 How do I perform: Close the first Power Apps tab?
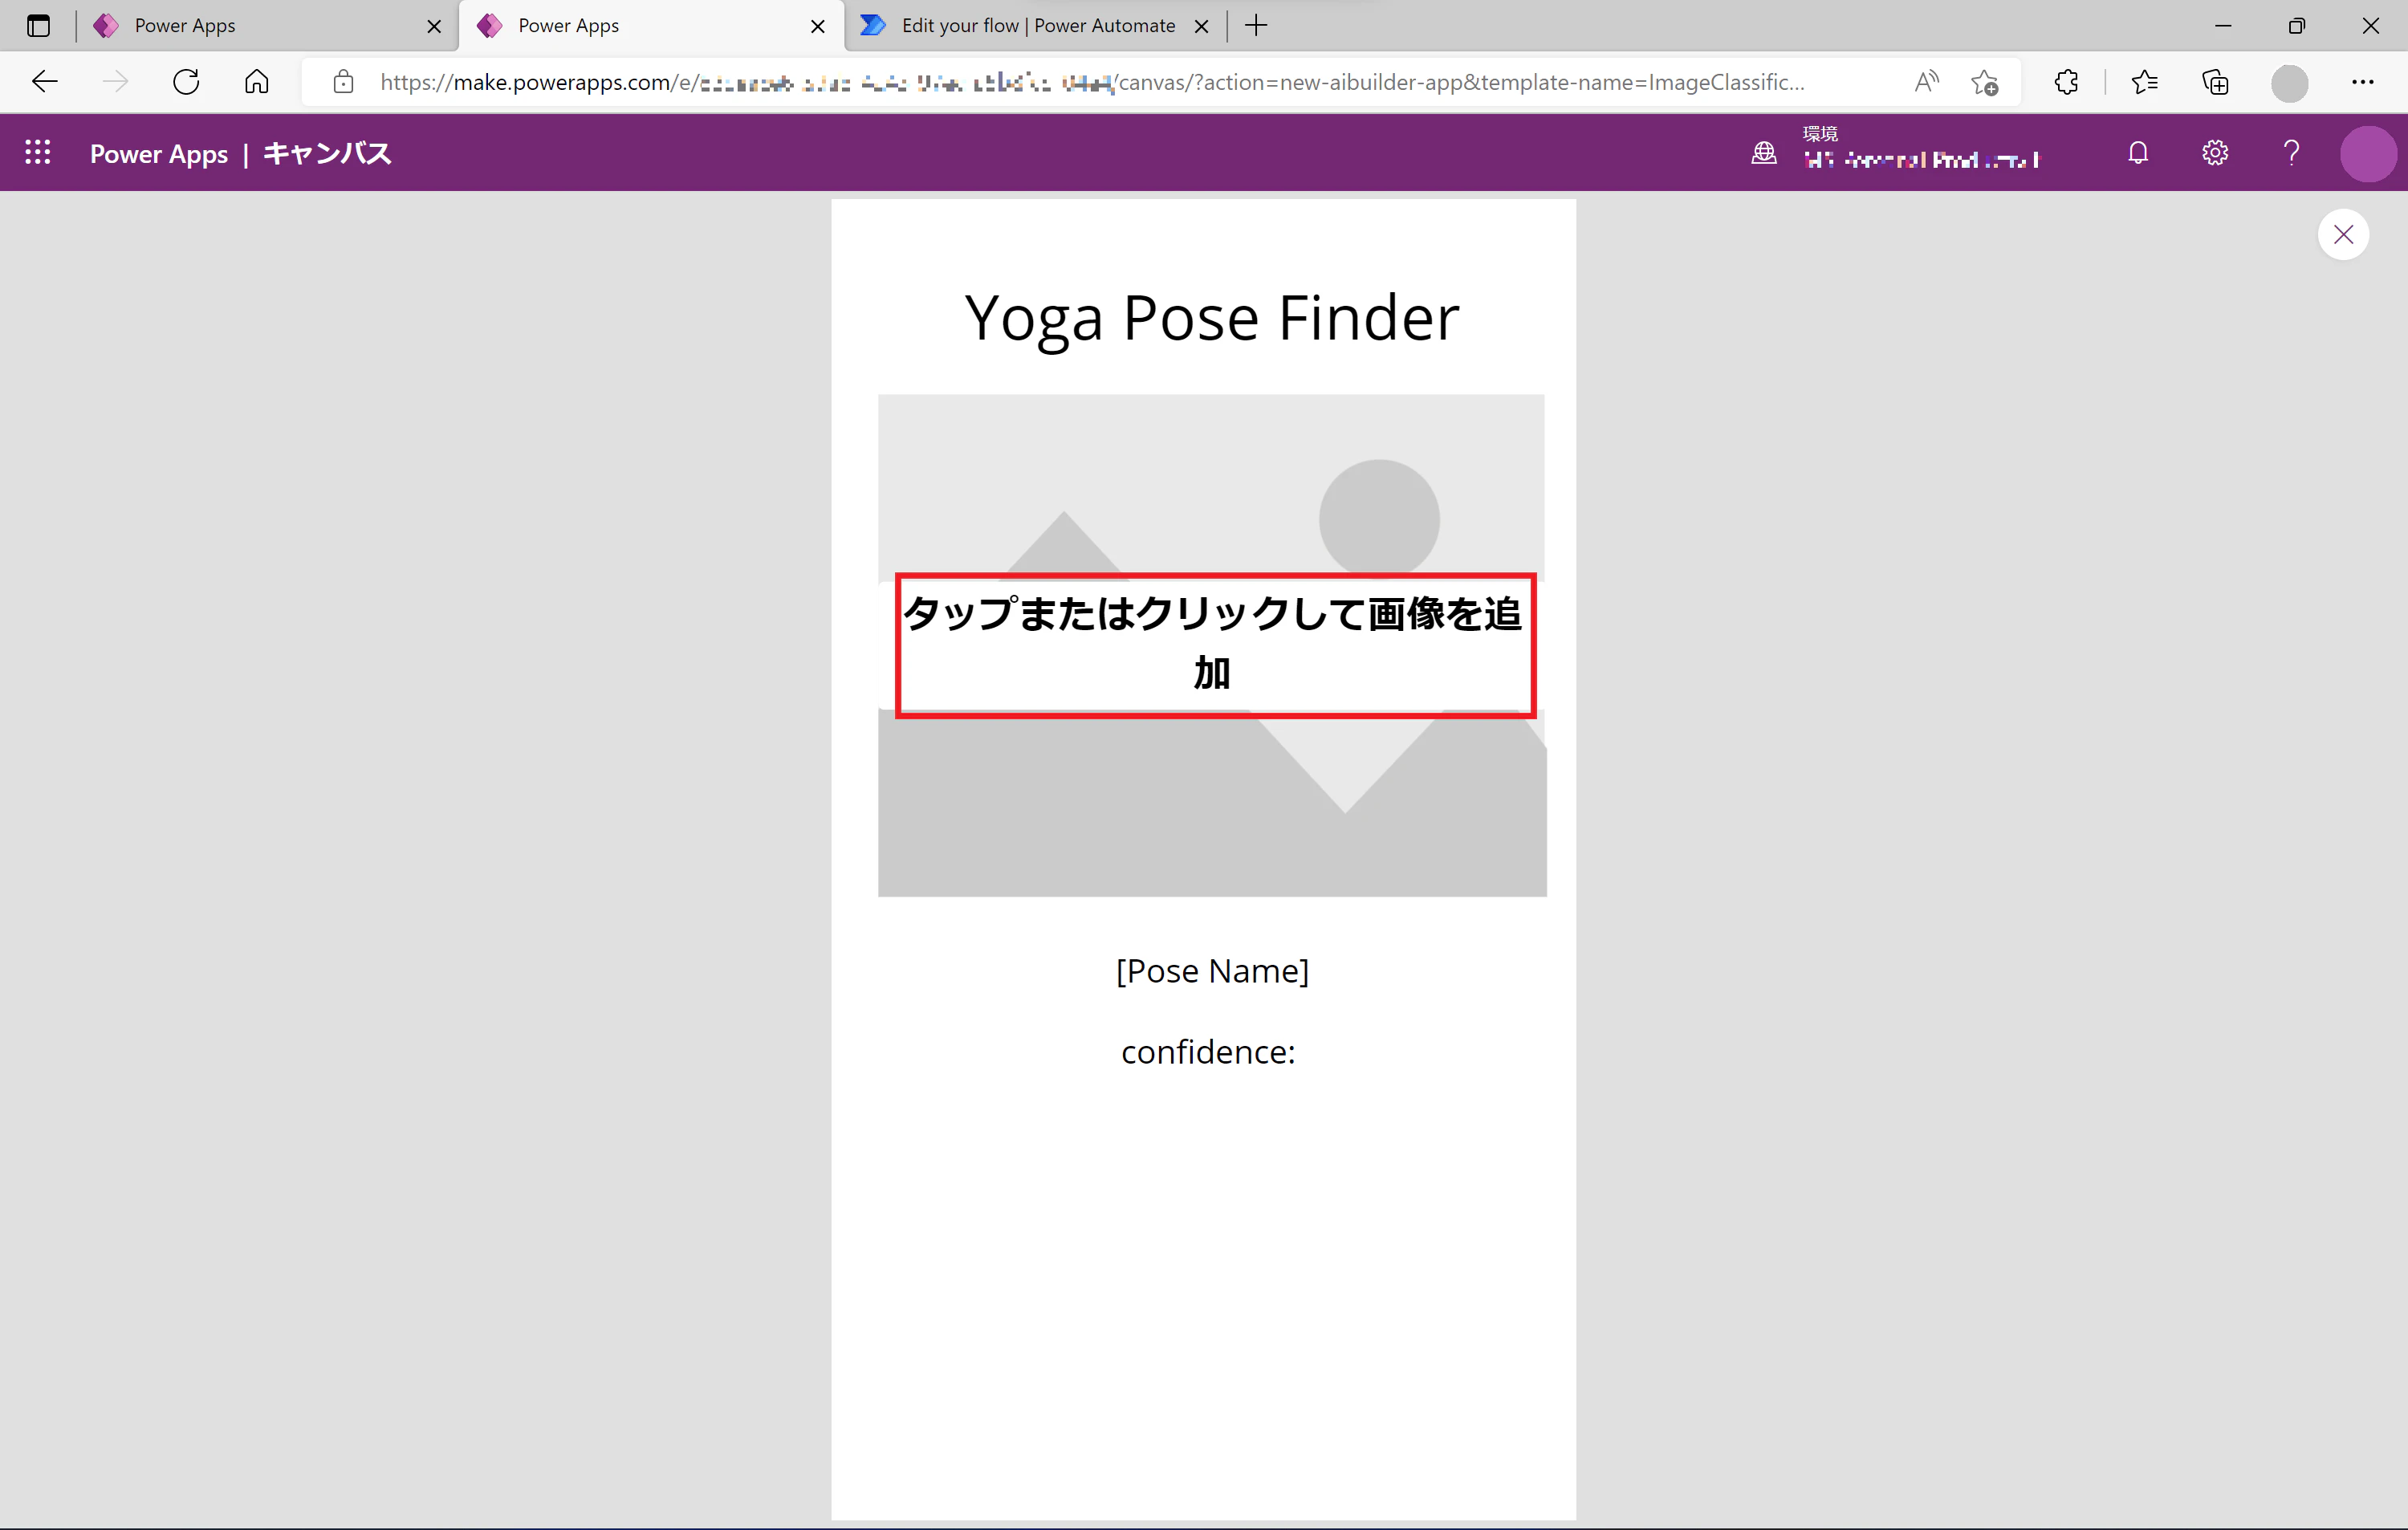pos(434,27)
